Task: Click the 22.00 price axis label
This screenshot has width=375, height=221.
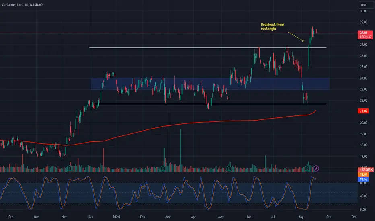Action: click(x=363, y=100)
